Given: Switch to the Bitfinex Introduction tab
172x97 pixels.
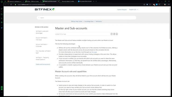Looking at the screenshot, I should pyautogui.click(x=33, y=1).
